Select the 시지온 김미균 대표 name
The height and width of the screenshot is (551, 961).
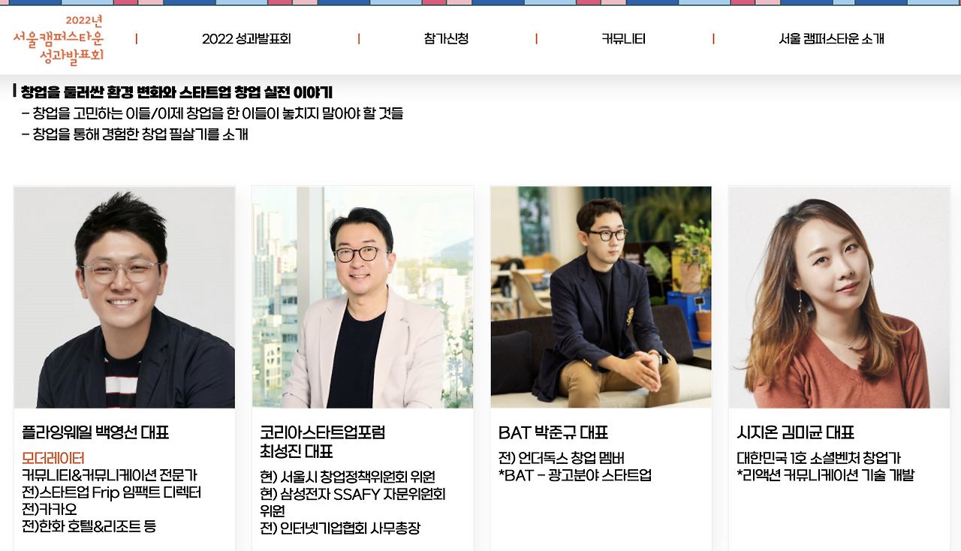(x=796, y=432)
